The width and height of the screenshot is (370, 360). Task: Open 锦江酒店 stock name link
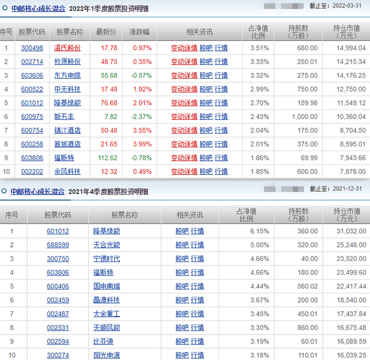point(68,130)
